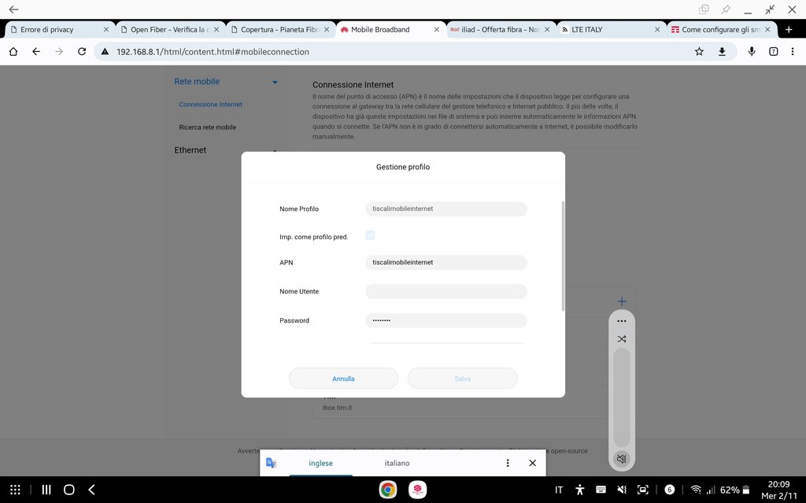Open Wi-Fi status in the taskbar
This screenshot has height=503, width=806.
coord(696,490)
